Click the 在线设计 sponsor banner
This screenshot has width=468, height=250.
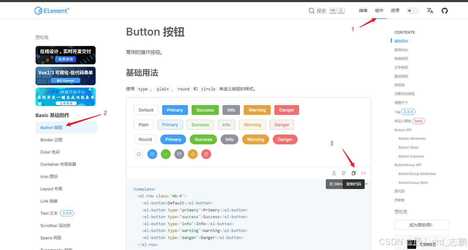click(66, 55)
